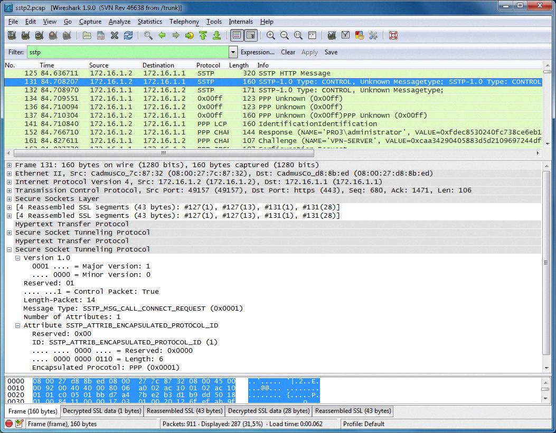Viewport: 556px width, 433px height.
Task: Open the Capture menu
Action: pyautogui.click(x=90, y=22)
